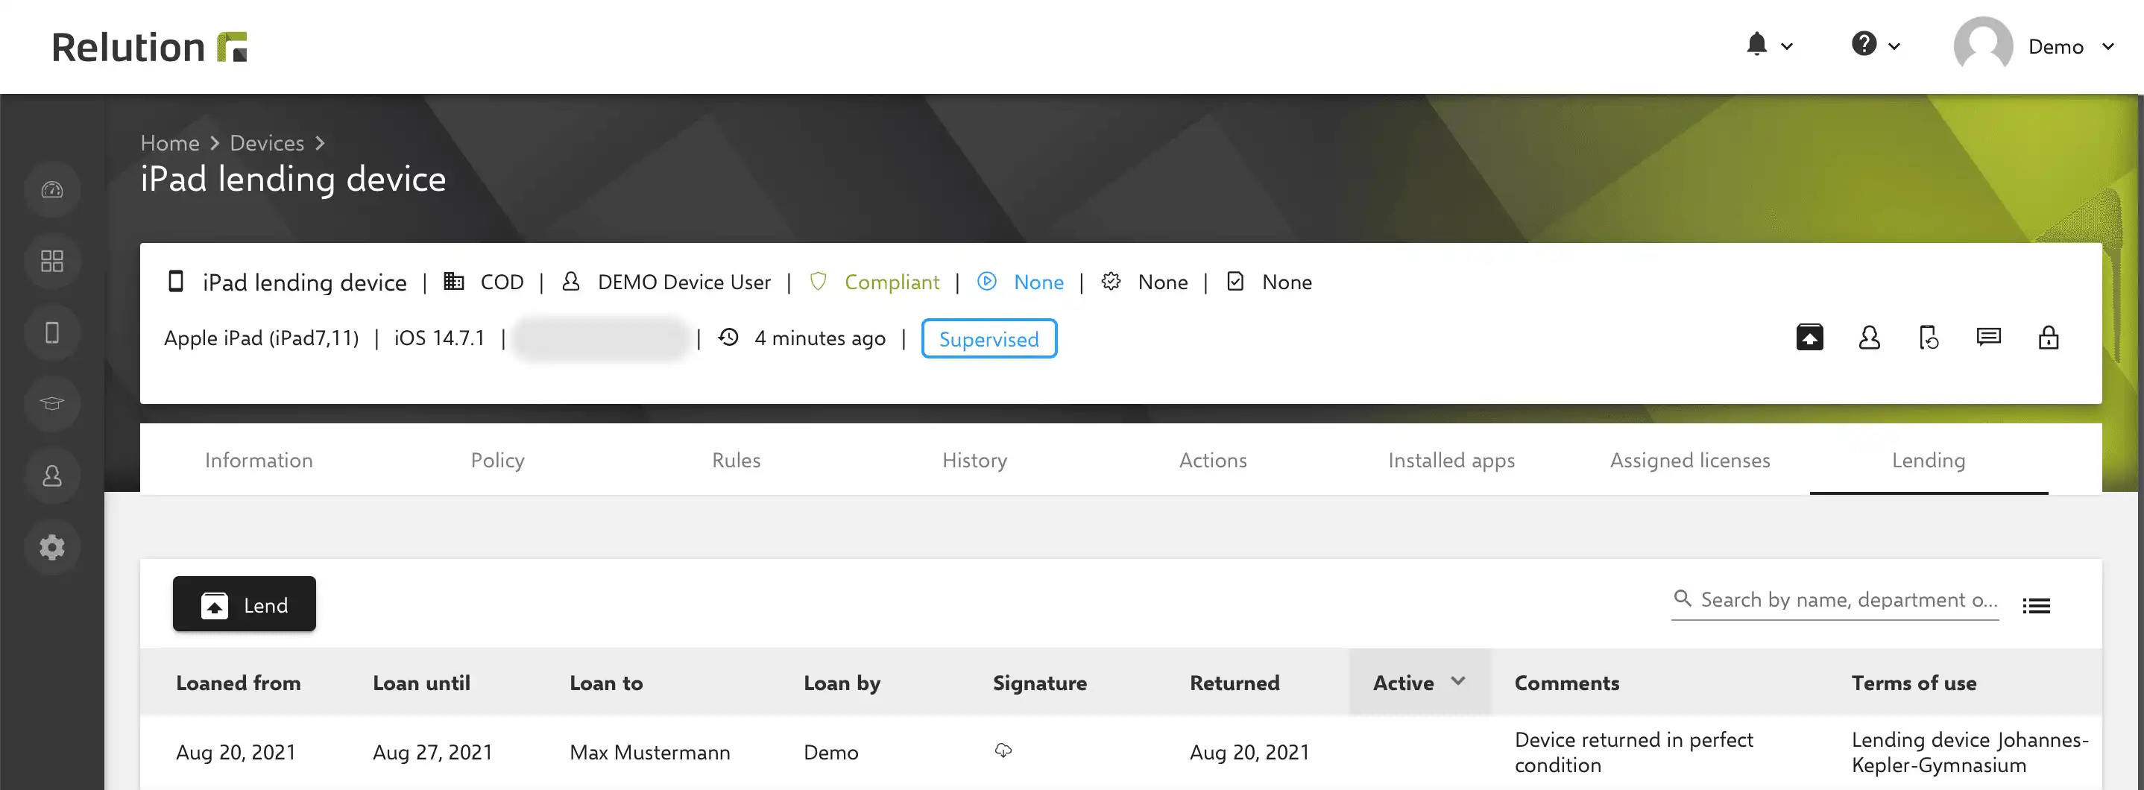
Task: Switch to the History tab
Action: point(974,461)
